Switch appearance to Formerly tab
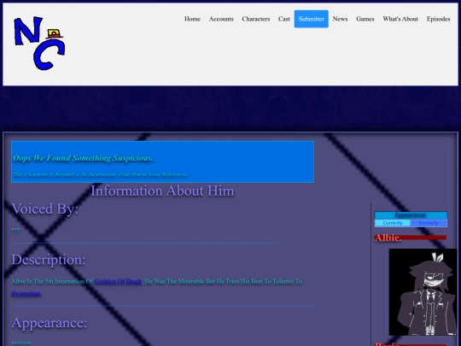Screen dimensions: 461x346 click(x=429, y=223)
